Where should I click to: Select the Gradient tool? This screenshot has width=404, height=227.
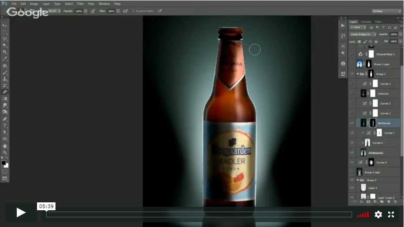(5, 99)
